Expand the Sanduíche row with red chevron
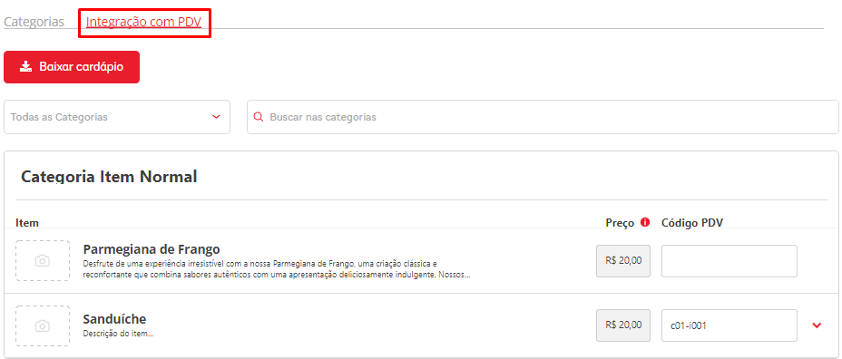 point(818,325)
